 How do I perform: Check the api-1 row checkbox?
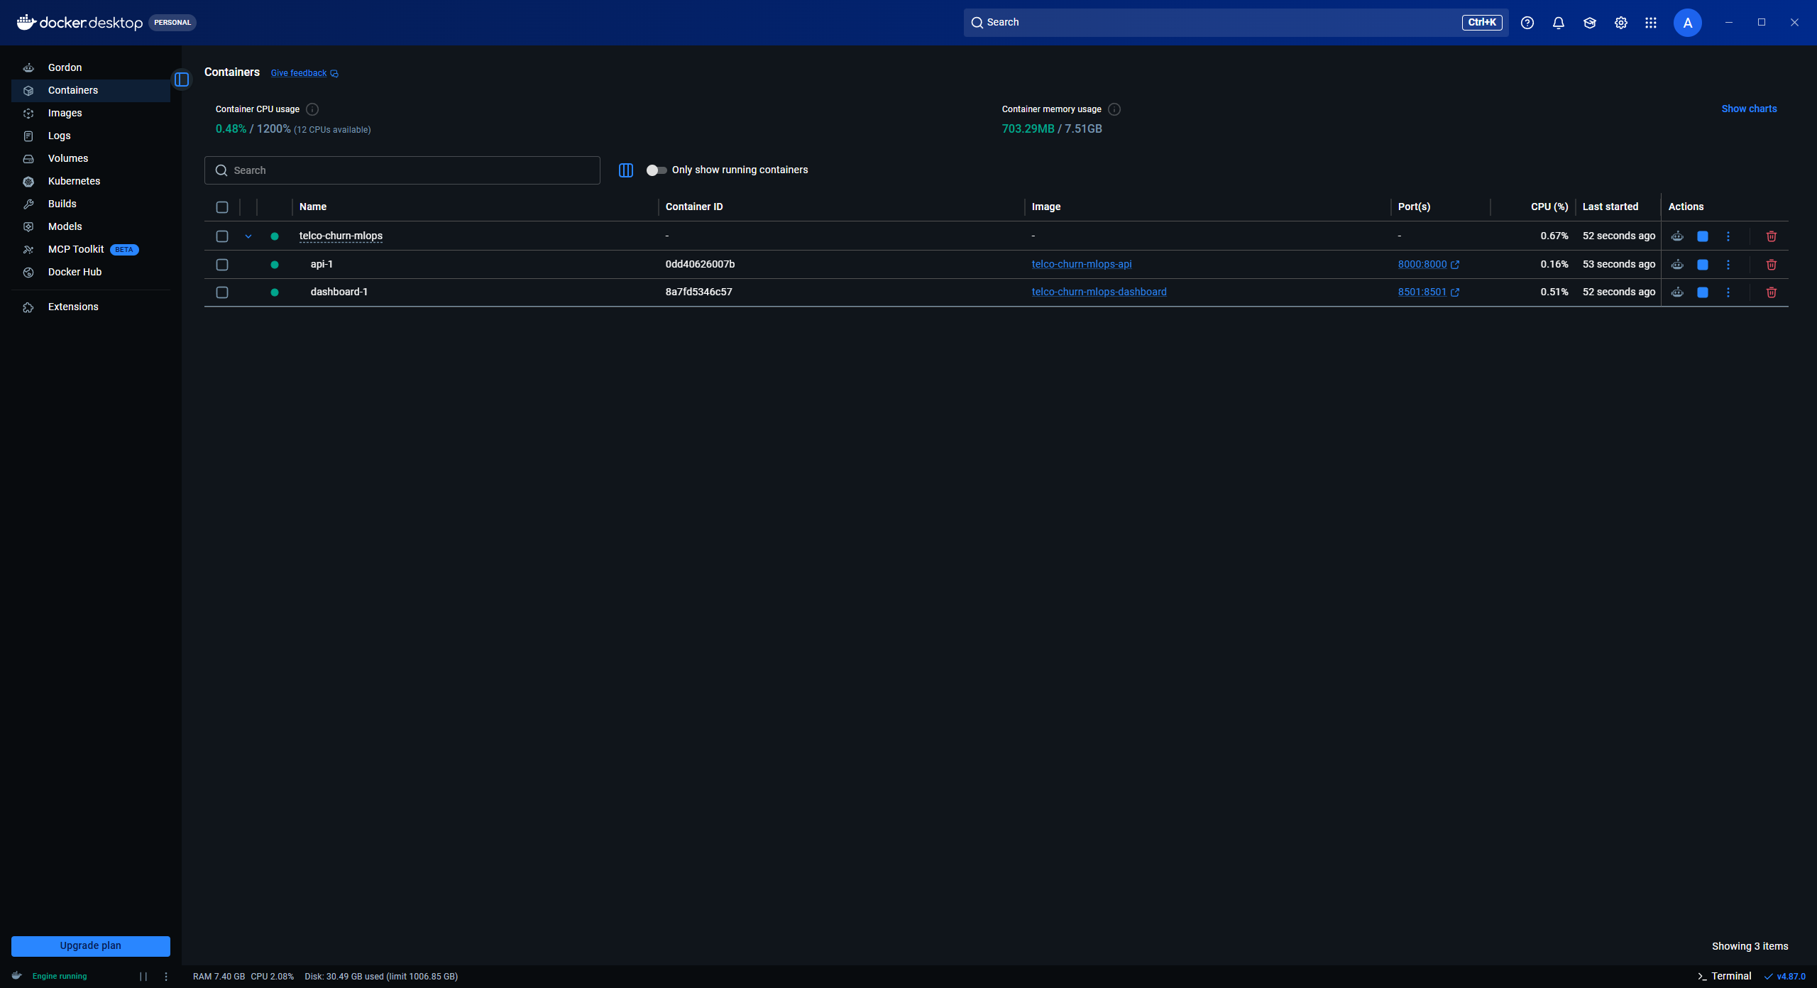[222, 265]
